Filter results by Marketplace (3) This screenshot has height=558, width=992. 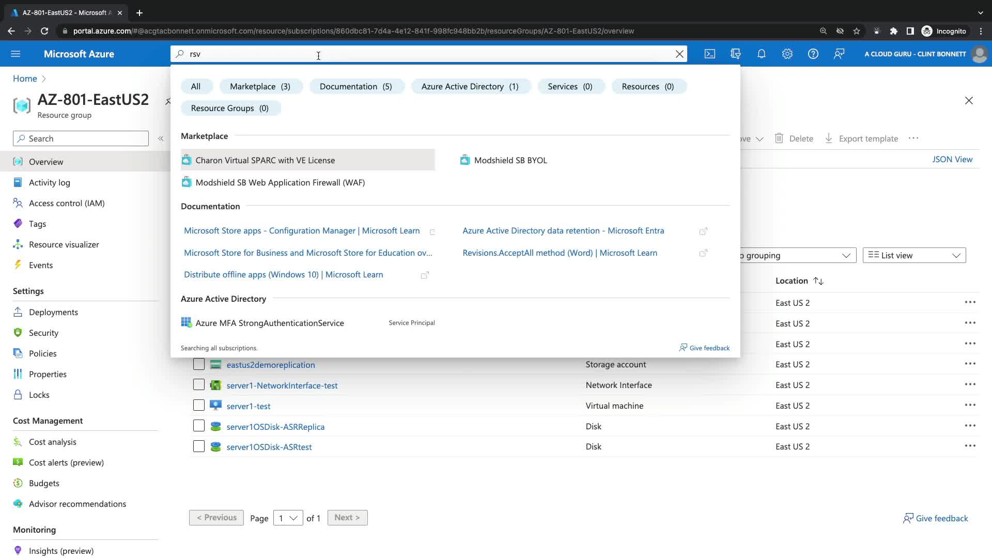pos(260,86)
